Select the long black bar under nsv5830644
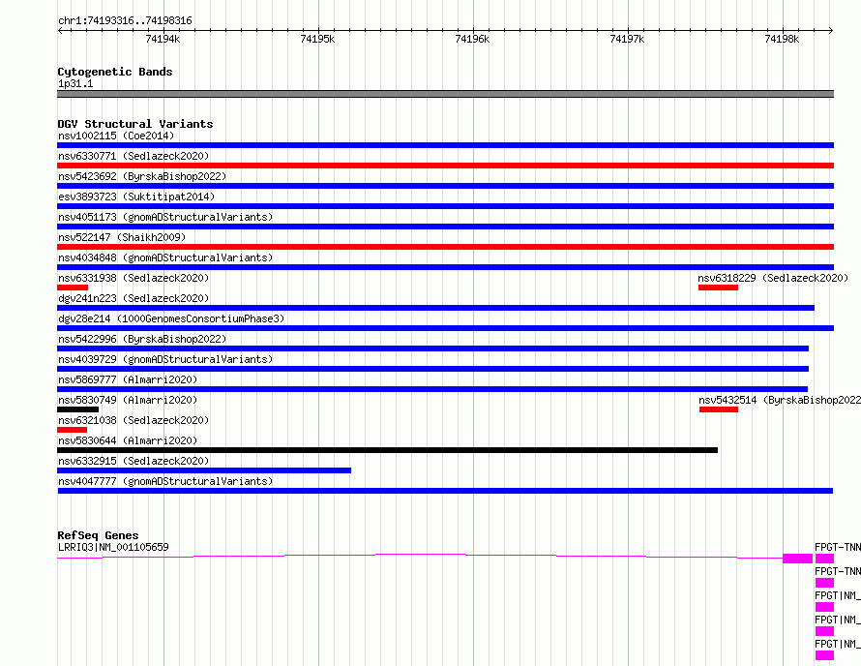This screenshot has height=666, width=861. pyautogui.click(x=387, y=450)
